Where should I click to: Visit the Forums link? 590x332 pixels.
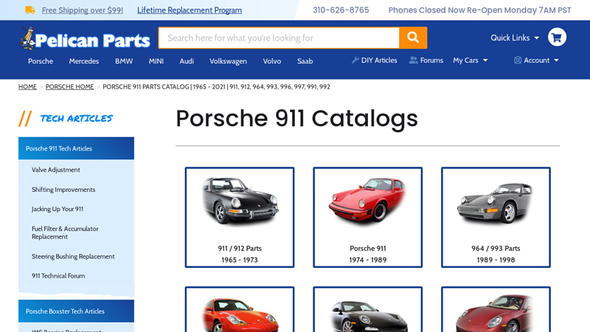coord(426,60)
